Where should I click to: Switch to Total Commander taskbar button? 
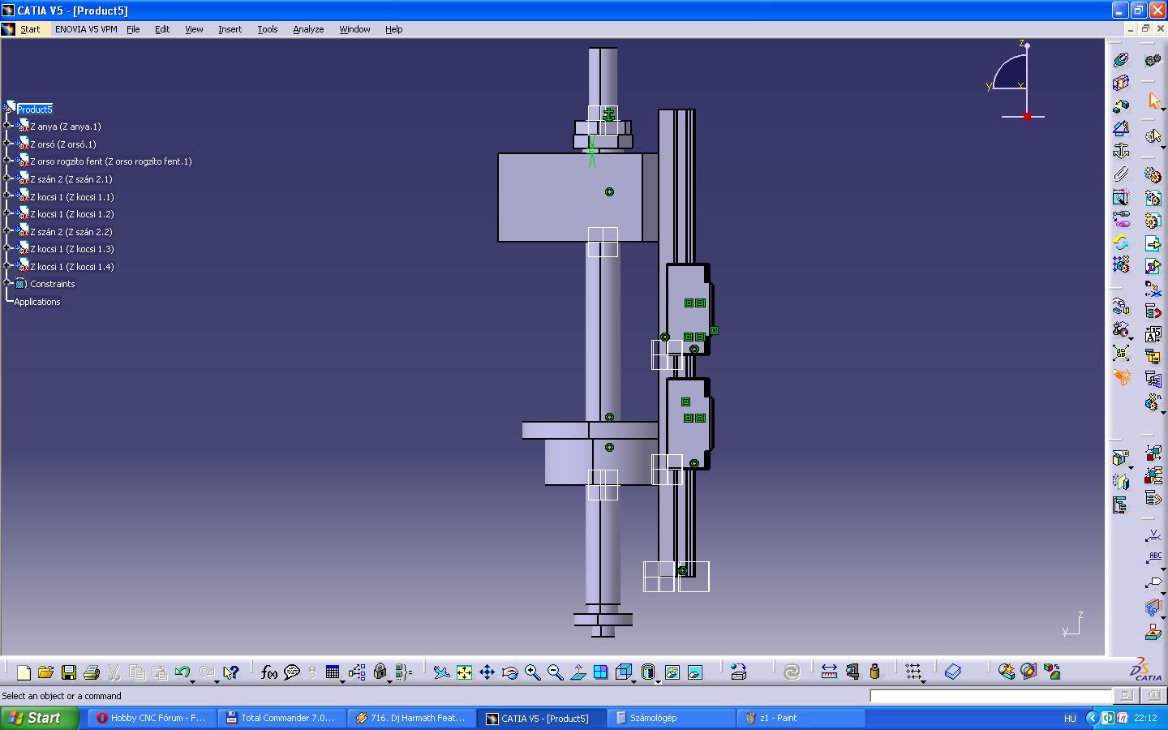coord(281,718)
